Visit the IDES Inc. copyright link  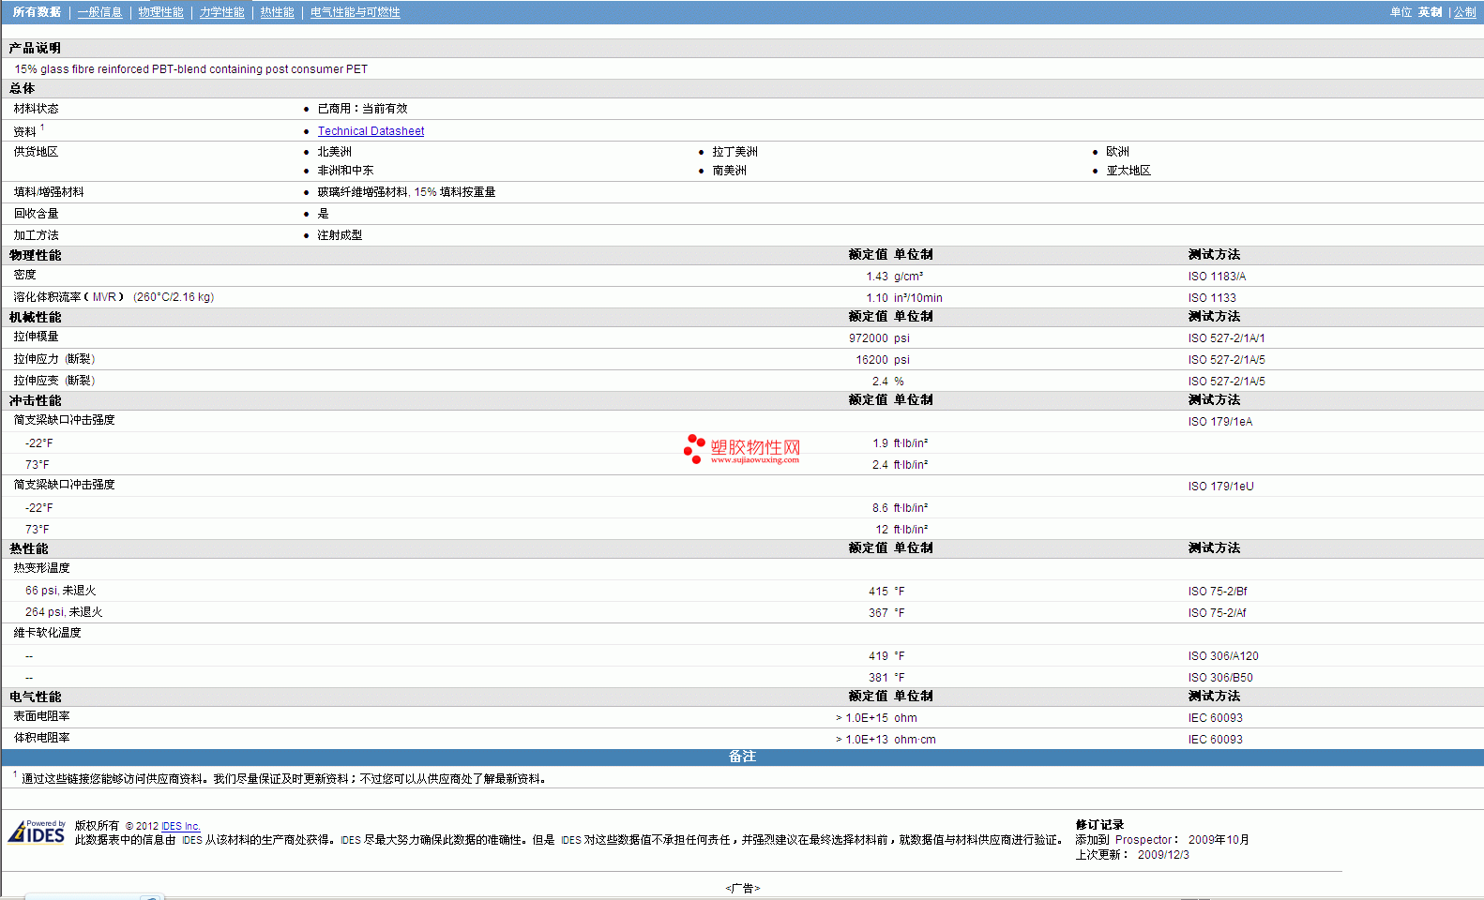(x=180, y=826)
